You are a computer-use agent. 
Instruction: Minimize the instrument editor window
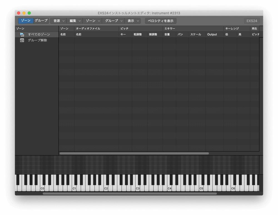(x=24, y=13)
